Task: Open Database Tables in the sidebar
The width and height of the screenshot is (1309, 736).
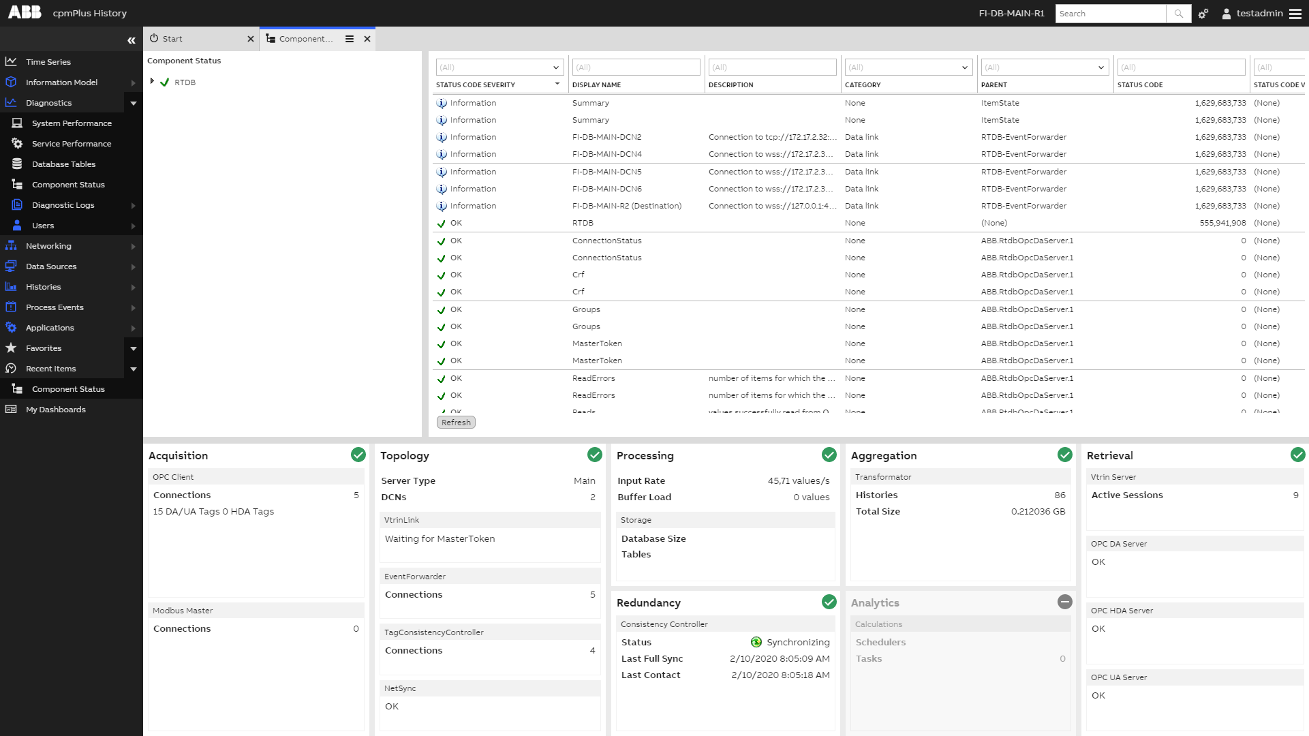Action: coord(63,164)
